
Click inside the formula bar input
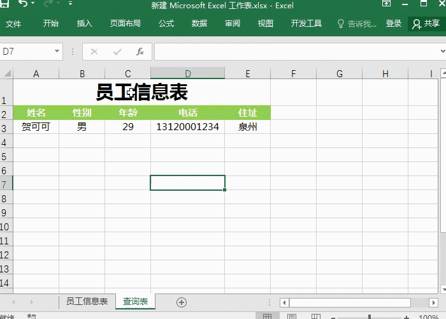point(296,52)
